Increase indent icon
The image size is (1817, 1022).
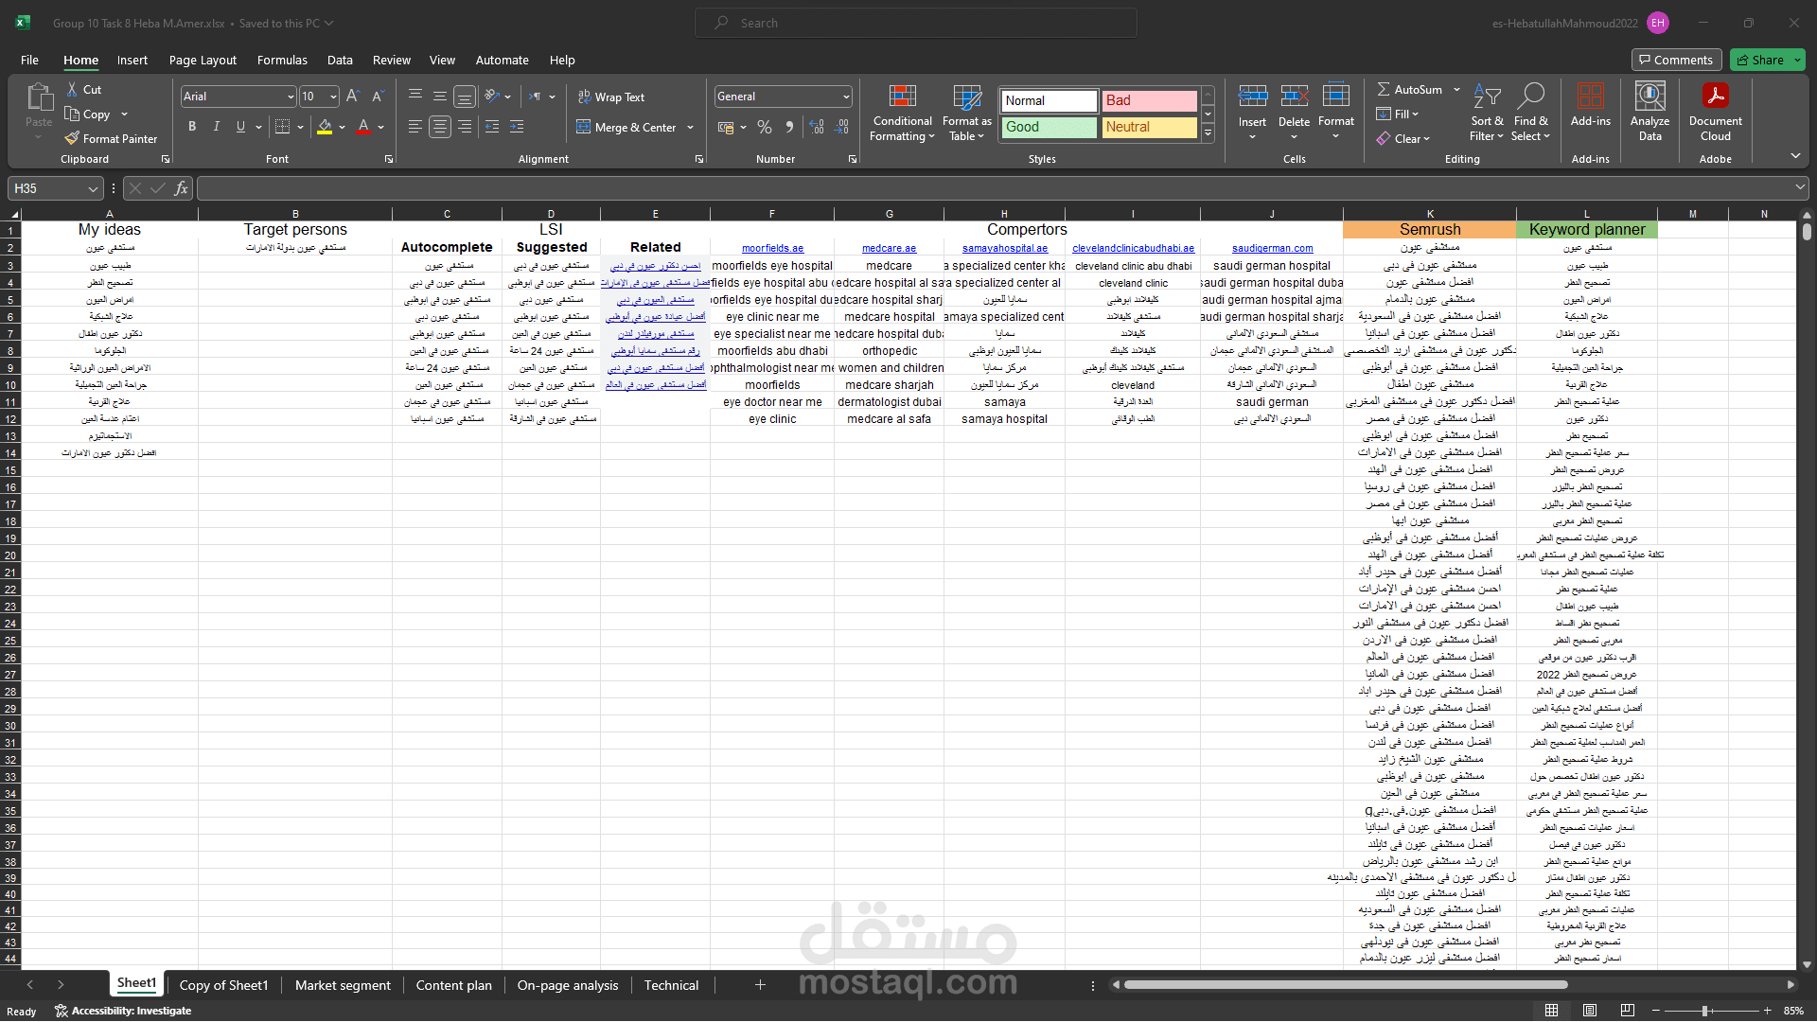pos(517,127)
